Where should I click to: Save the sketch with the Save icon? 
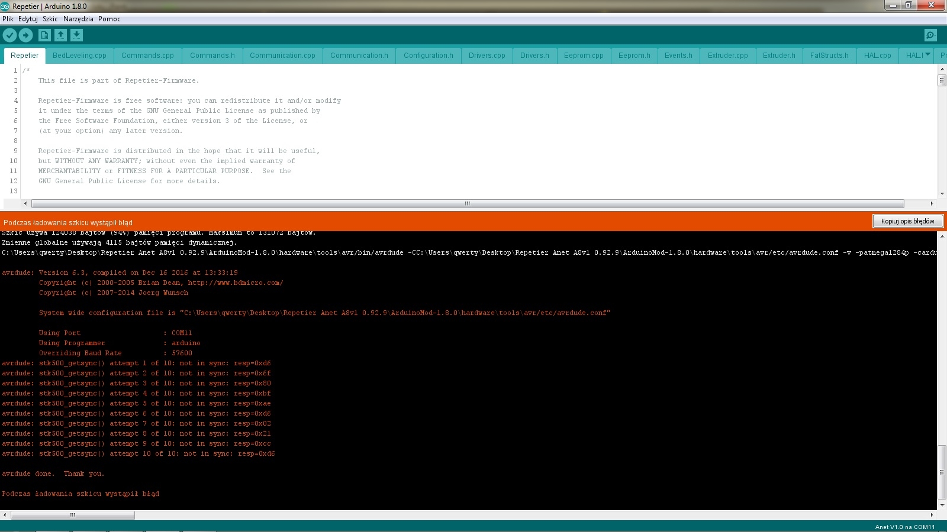coord(76,35)
